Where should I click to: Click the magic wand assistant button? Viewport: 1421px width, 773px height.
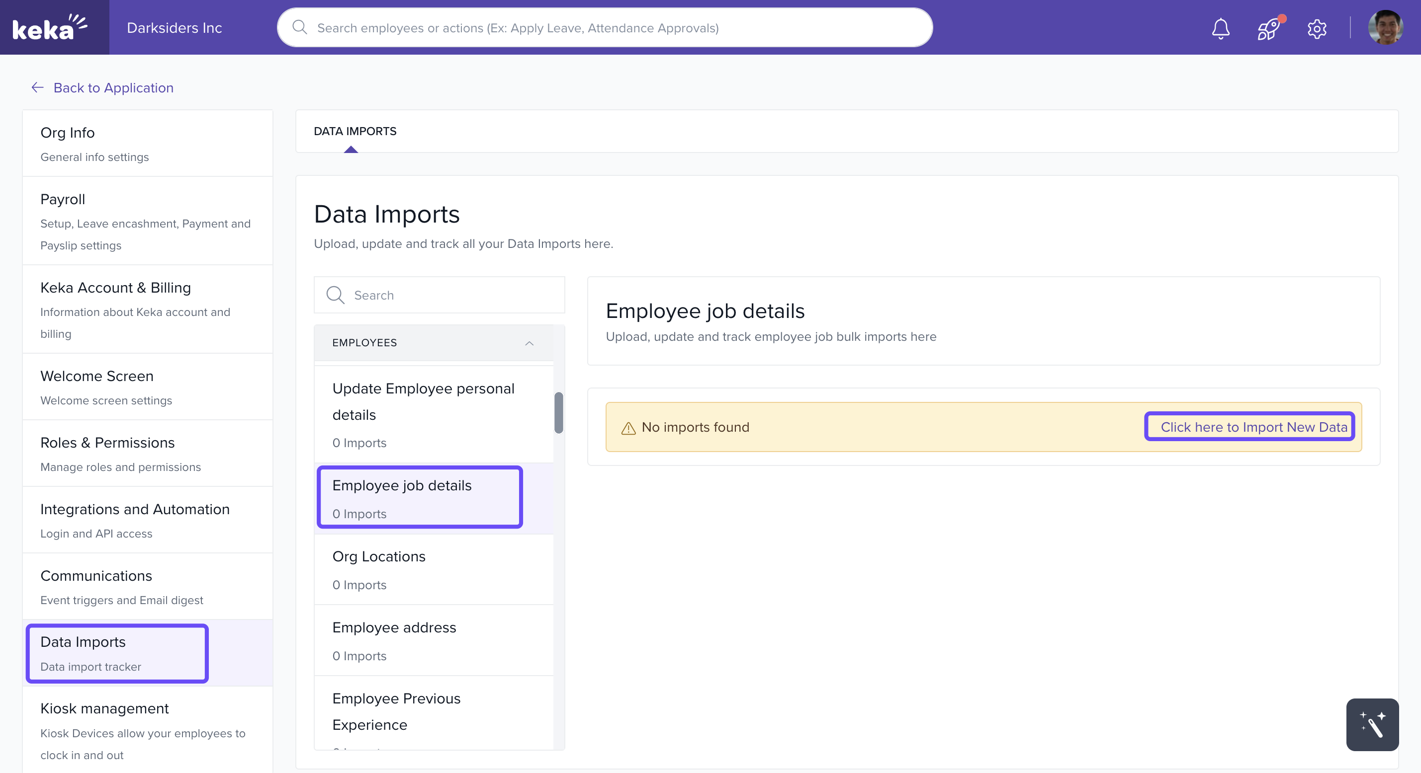[x=1371, y=724]
